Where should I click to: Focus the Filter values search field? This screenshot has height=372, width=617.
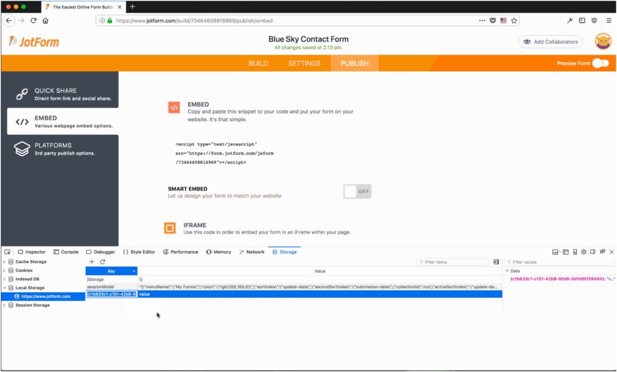pos(559,262)
